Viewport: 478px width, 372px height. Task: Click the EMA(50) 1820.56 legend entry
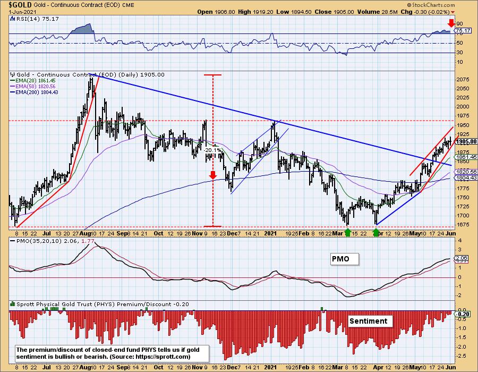[x=36, y=86]
